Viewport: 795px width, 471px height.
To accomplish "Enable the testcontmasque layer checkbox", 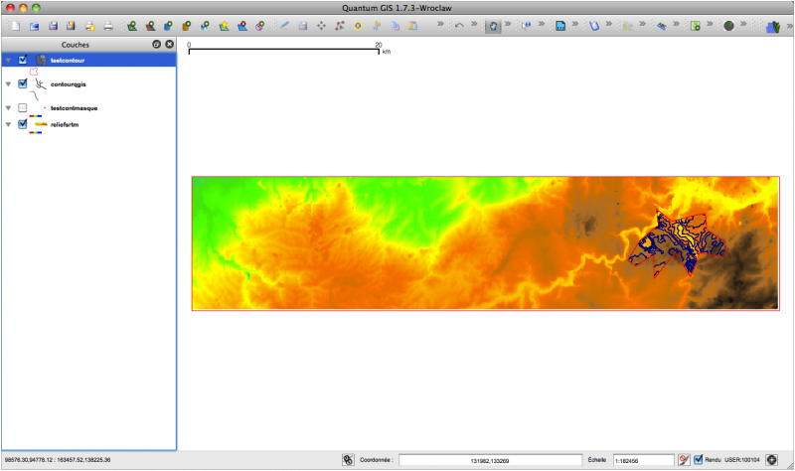I will click(x=23, y=107).
